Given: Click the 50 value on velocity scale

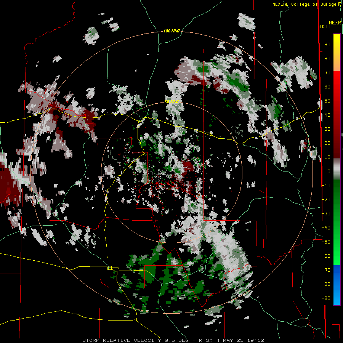Looking at the screenshot, I should point(327,101).
